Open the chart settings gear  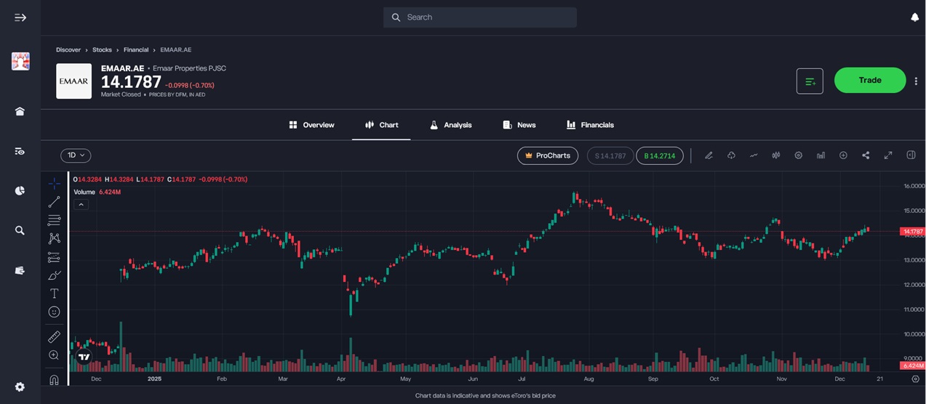click(798, 155)
